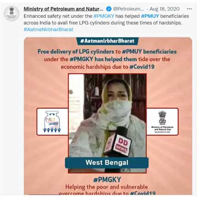The height and width of the screenshot is (197, 197).
Task: Click the LPG cylinder Ujjwala logo
Action: [x=52, y=121]
